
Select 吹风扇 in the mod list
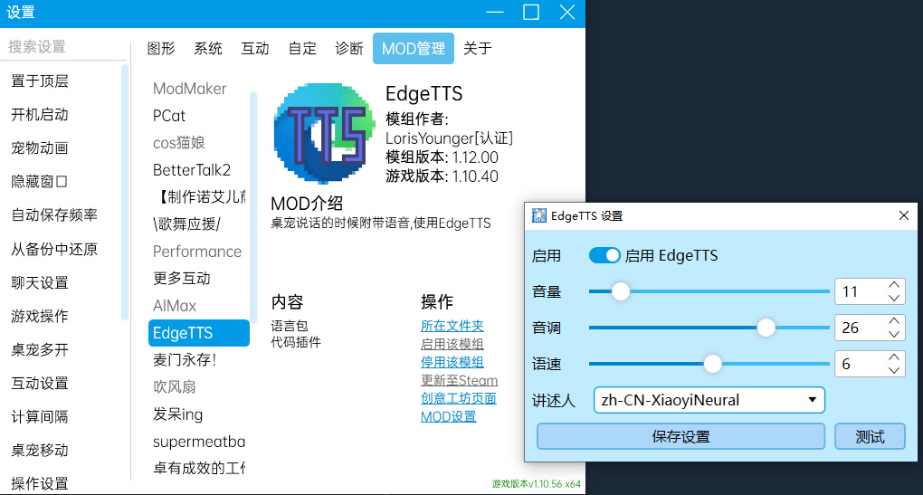pos(199,386)
